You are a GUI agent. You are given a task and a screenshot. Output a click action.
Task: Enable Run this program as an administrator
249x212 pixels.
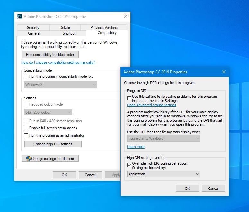(x=26, y=135)
